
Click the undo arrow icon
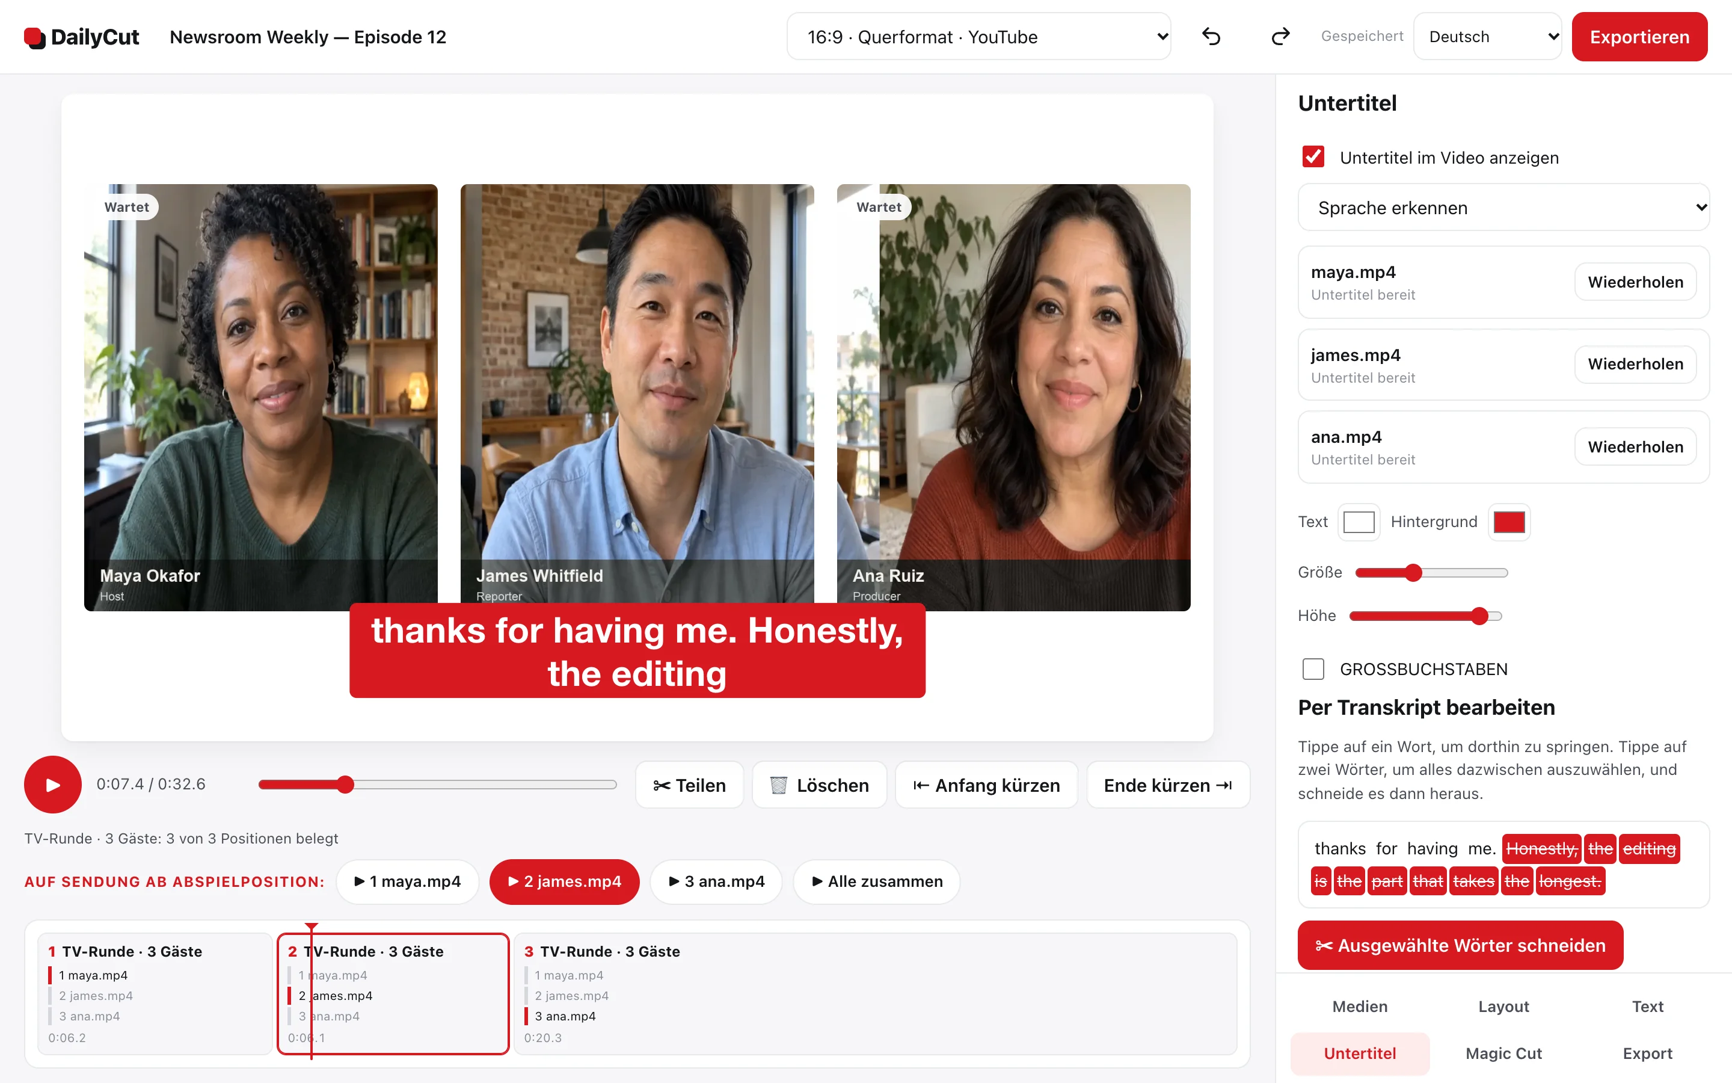click(x=1211, y=37)
